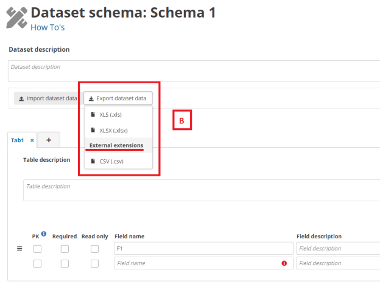Open the How To's link

click(x=48, y=27)
